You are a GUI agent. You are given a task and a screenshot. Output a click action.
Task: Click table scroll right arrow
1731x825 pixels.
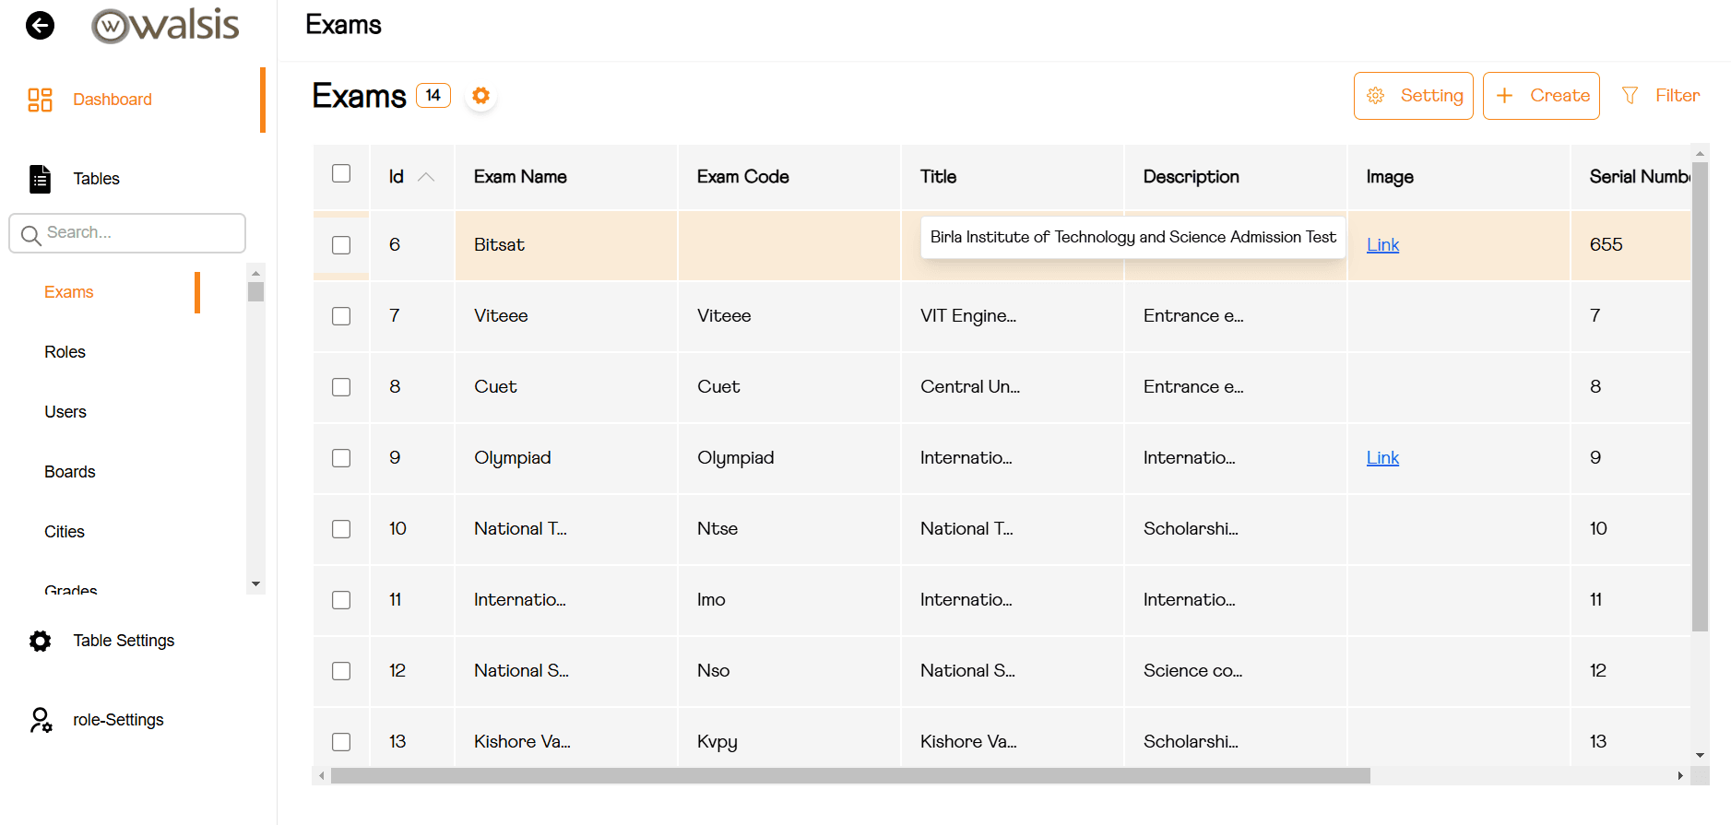pyautogui.click(x=1679, y=776)
